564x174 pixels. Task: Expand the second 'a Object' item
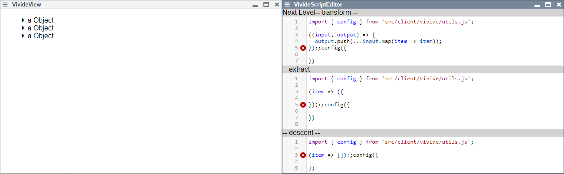click(x=23, y=28)
